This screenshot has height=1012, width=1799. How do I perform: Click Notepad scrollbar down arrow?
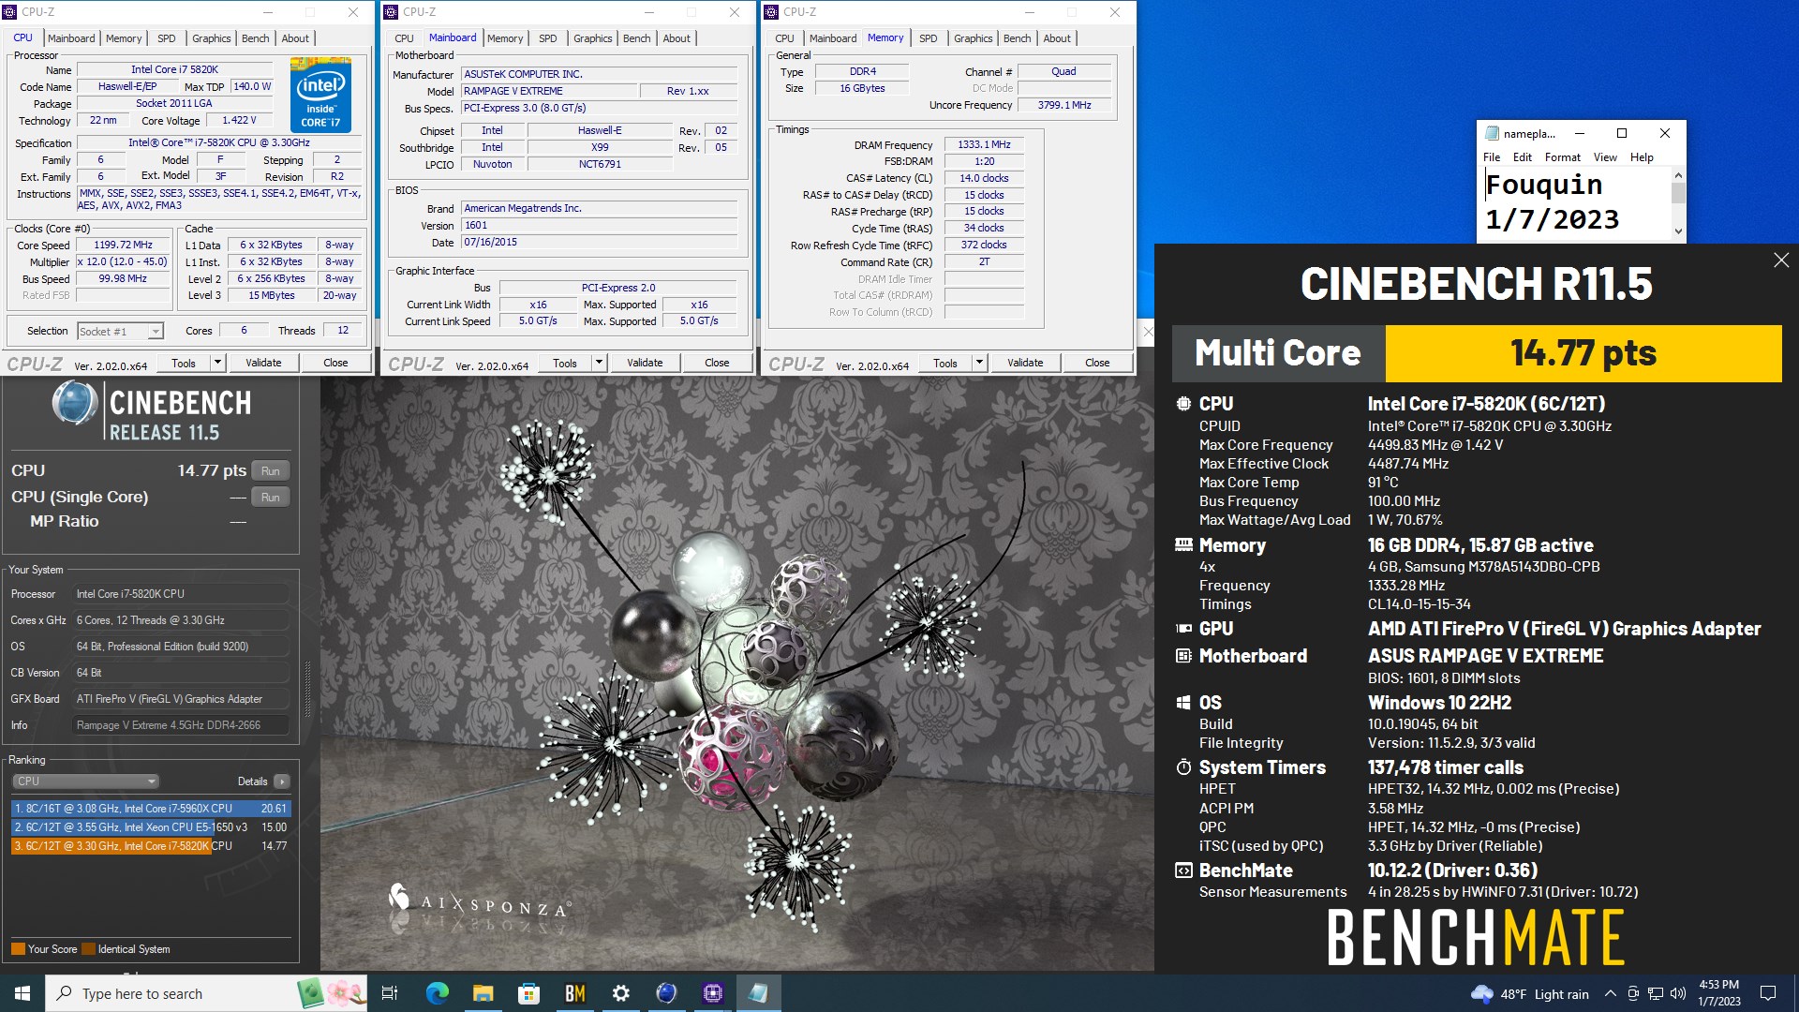click(1678, 231)
